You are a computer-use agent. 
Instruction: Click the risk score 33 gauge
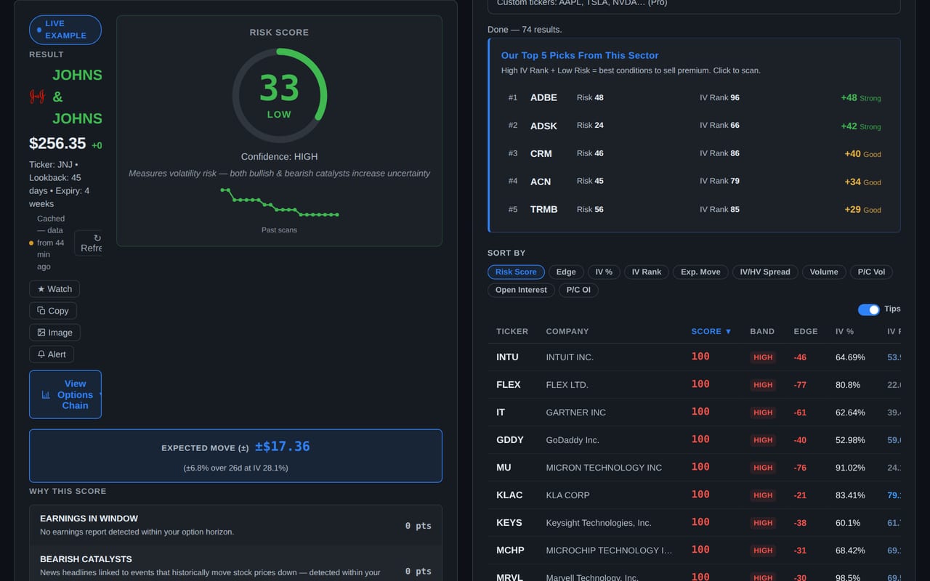click(x=279, y=95)
